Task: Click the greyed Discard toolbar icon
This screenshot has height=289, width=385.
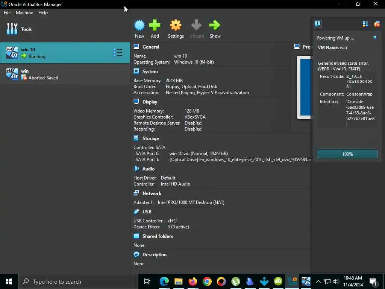Action: point(196,25)
